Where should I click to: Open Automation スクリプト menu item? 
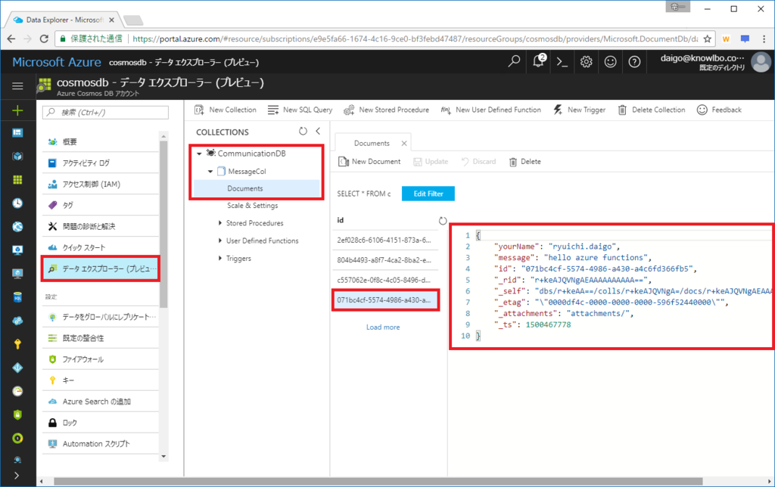pyautogui.click(x=101, y=444)
